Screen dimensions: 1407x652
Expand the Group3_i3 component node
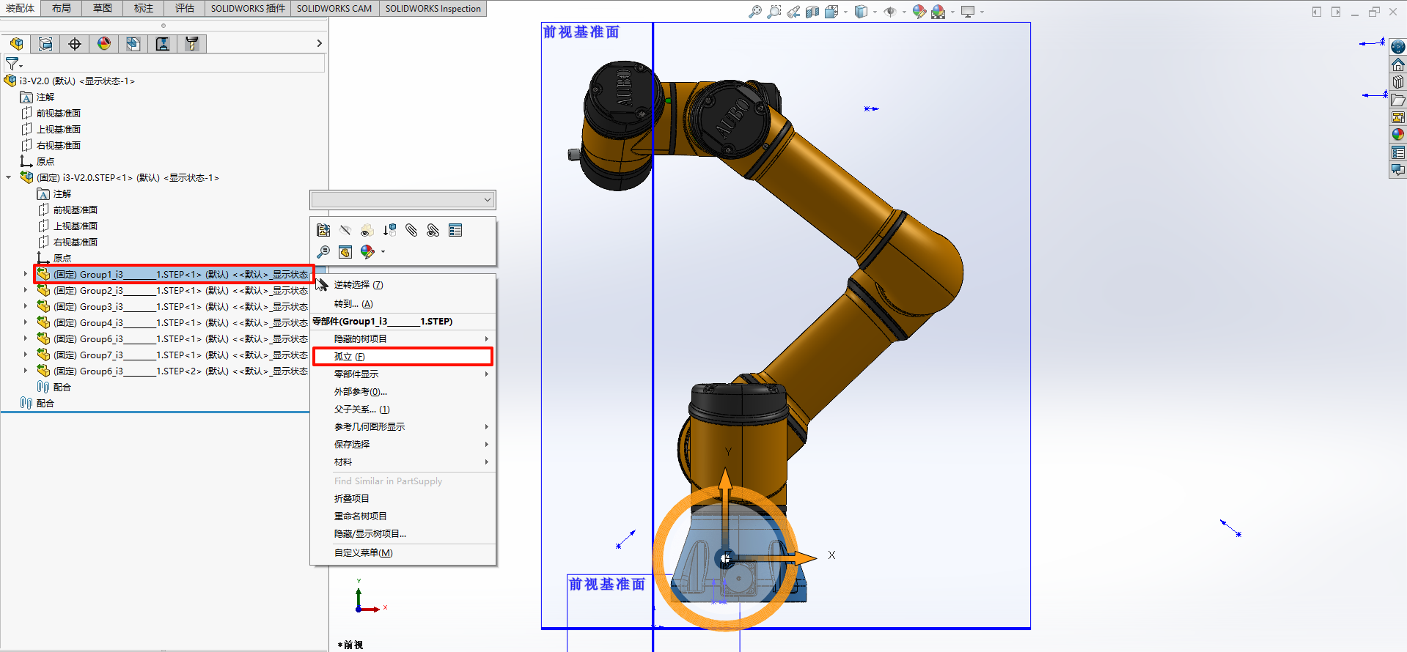pos(26,306)
